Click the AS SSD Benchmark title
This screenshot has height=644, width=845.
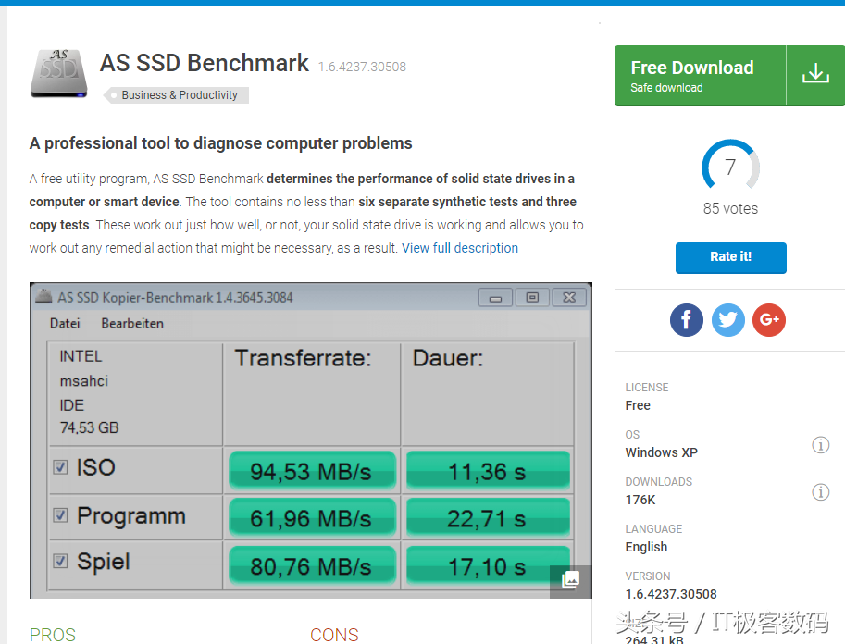205,63
